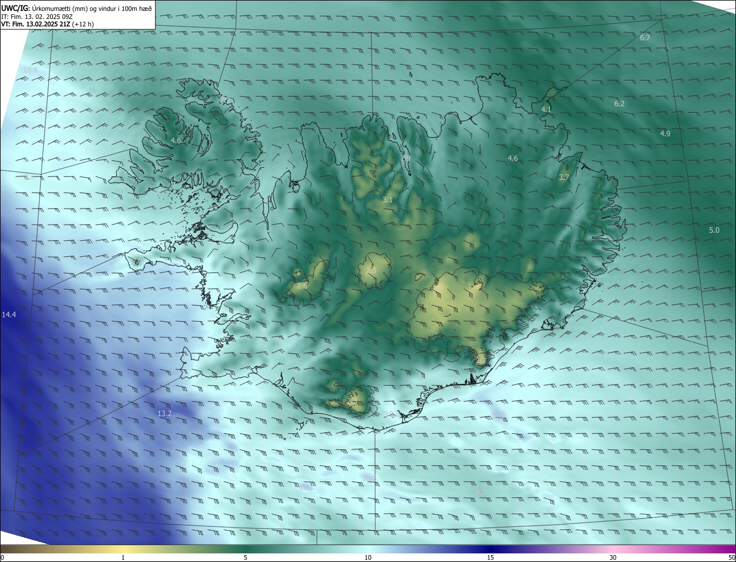This screenshot has width=736, height=562.
Task: Click the 4.9 value on the map
Action: tap(665, 133)
